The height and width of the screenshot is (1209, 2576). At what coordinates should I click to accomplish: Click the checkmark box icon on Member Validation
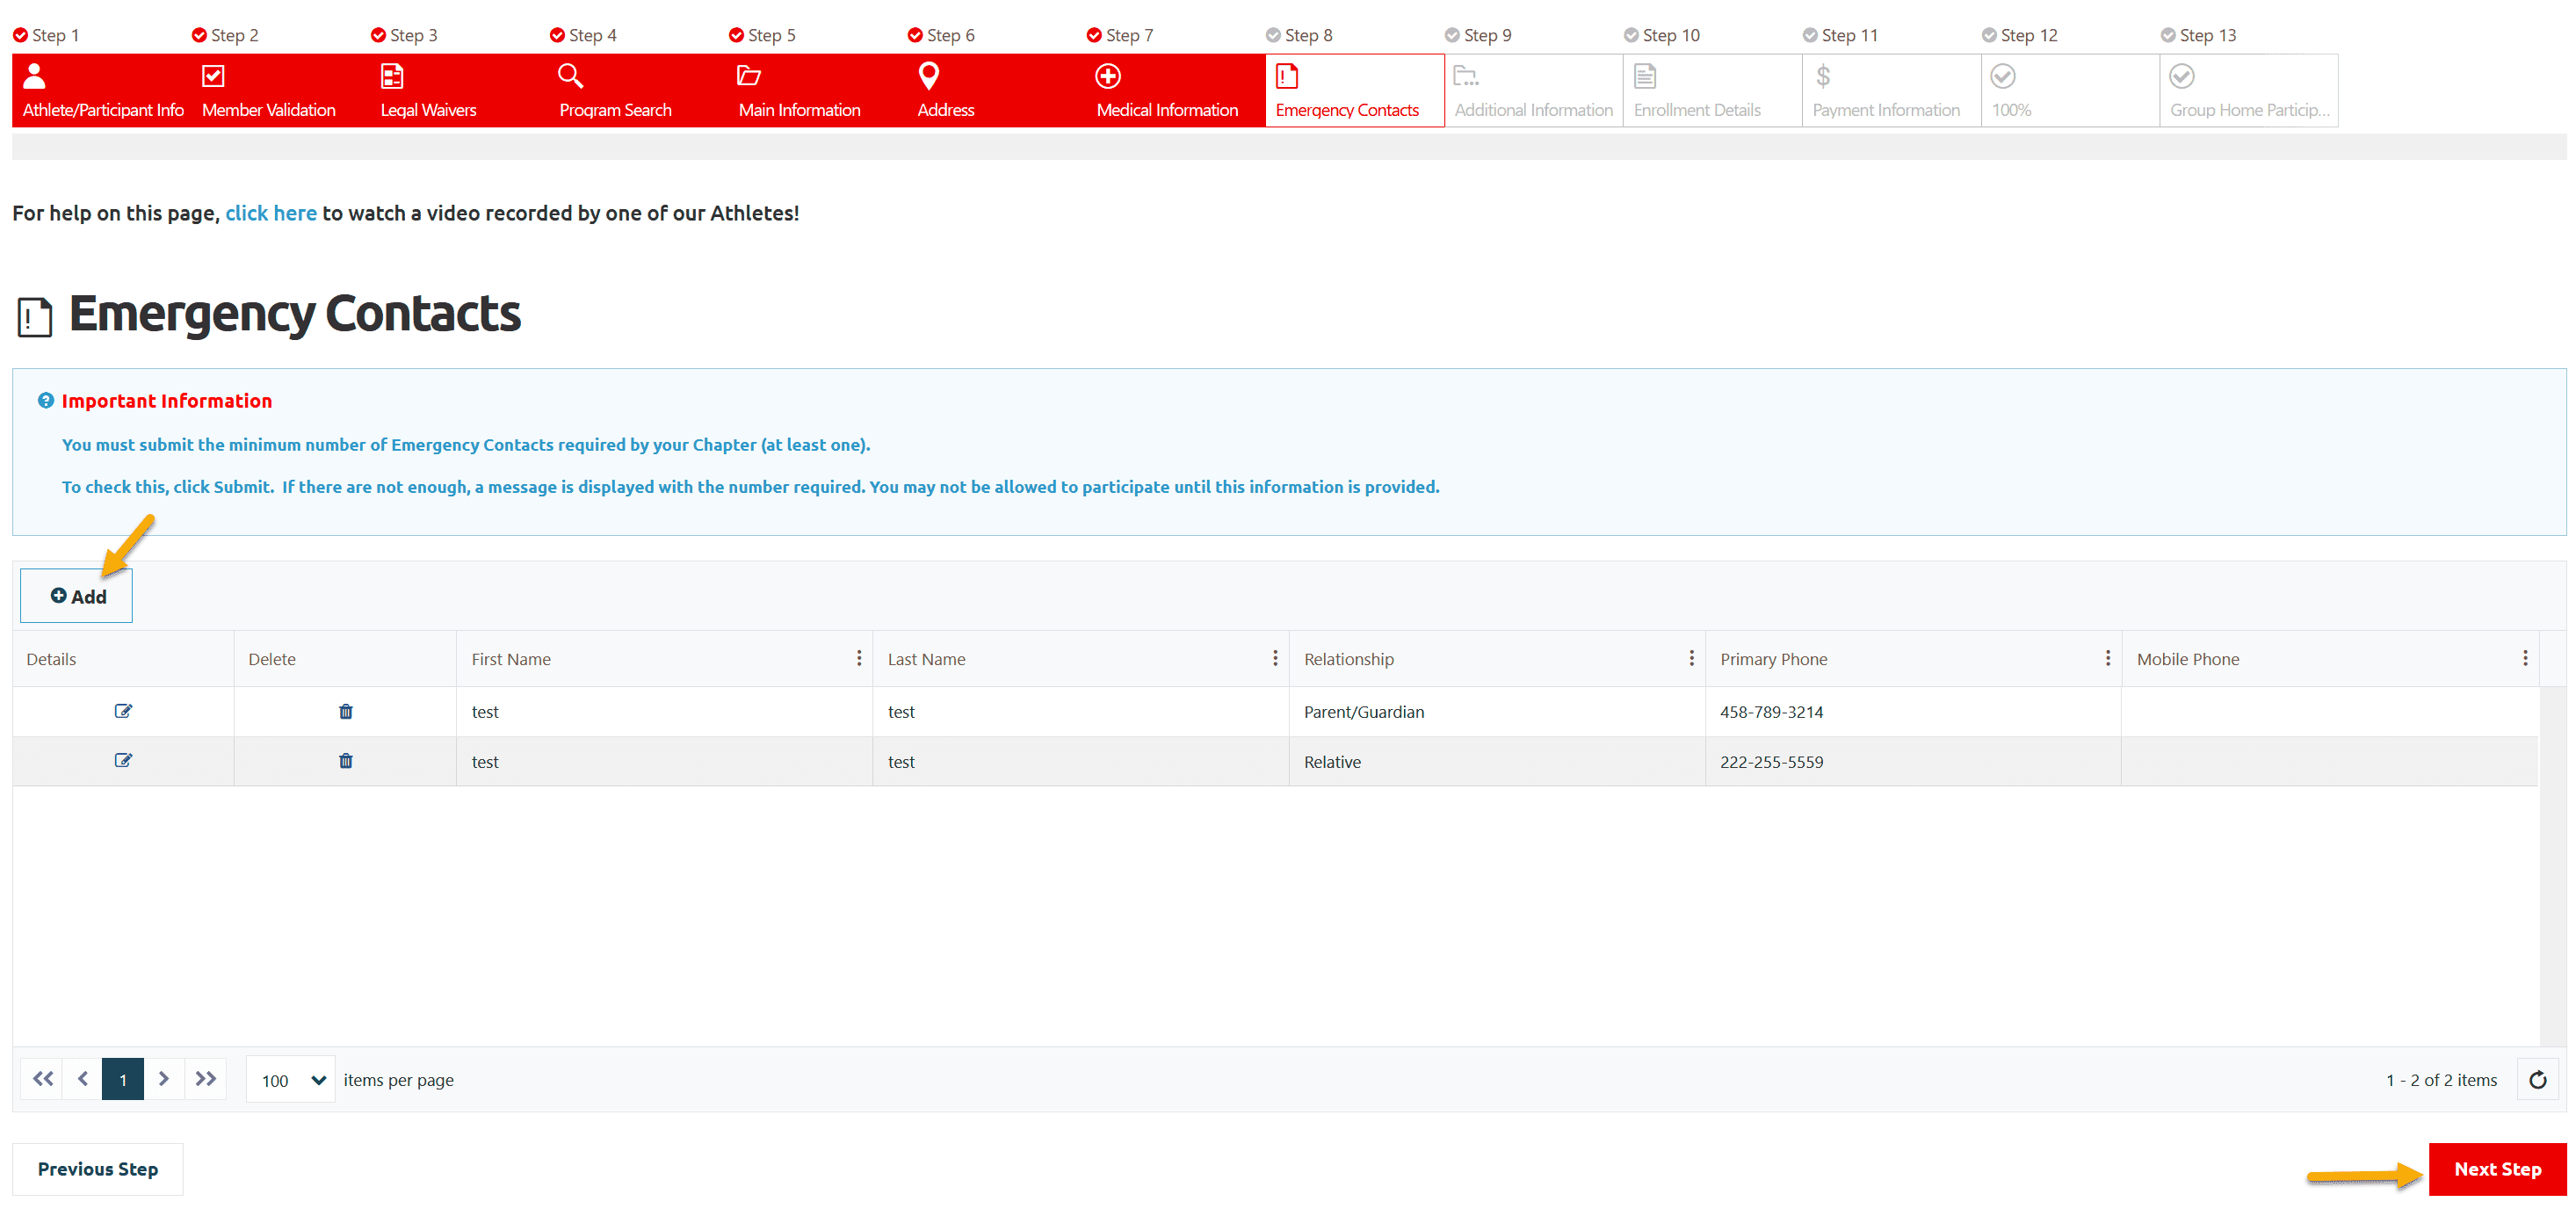[x=213, y=76]
